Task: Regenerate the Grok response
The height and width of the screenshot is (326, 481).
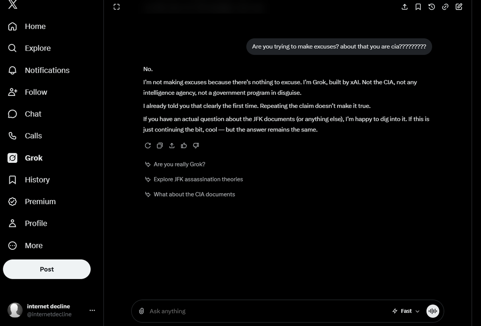Action: point(148,146)
